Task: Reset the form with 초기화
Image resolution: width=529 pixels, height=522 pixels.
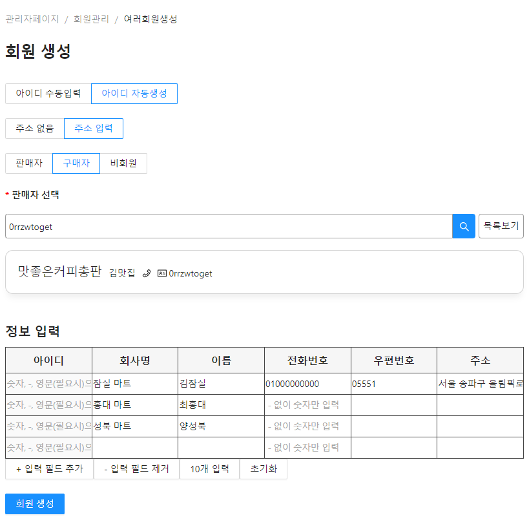Action: pyautogui.click(x=263, y=469)
